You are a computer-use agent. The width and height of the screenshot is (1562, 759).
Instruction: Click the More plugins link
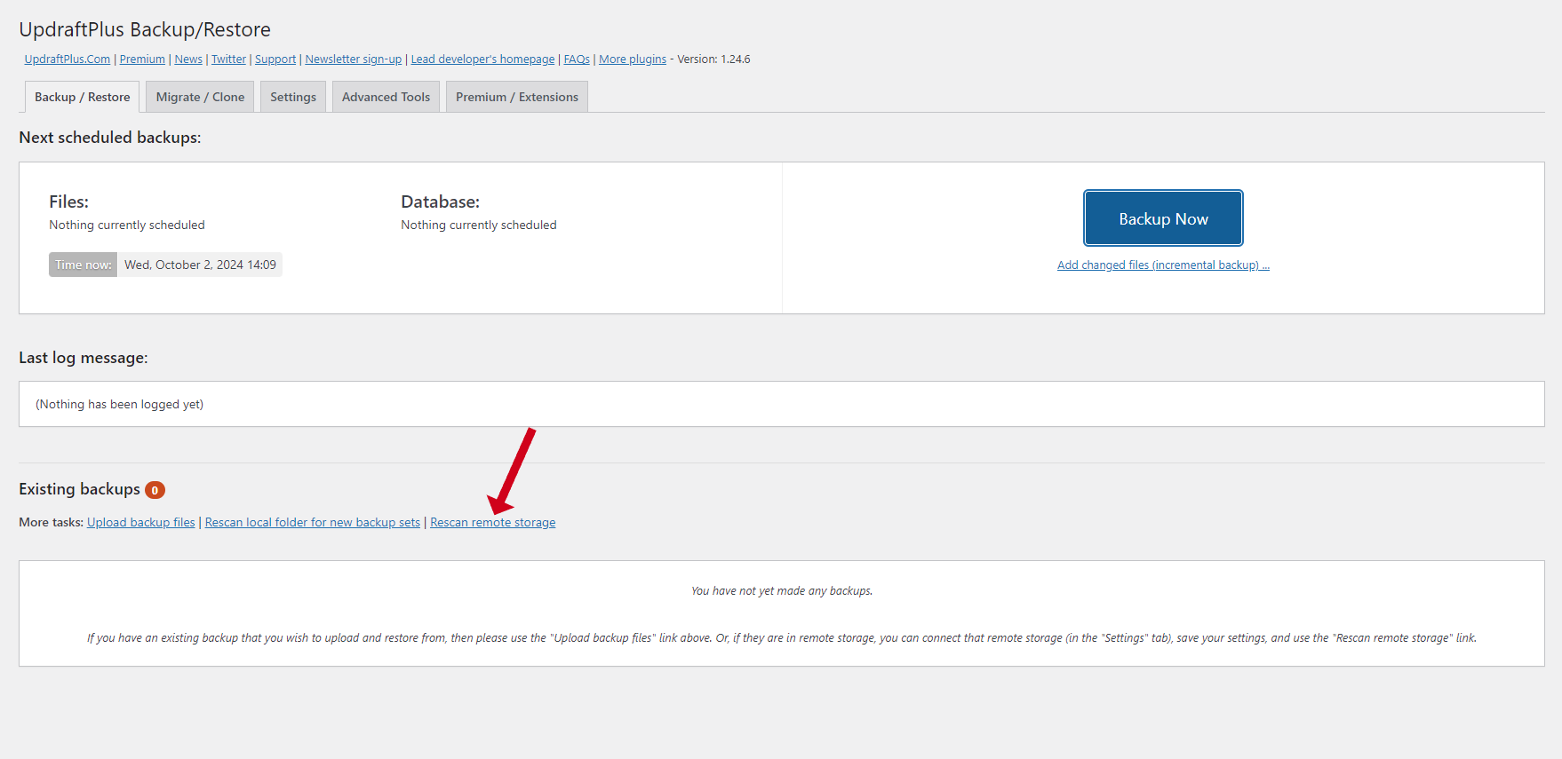(x=632, y=59)
